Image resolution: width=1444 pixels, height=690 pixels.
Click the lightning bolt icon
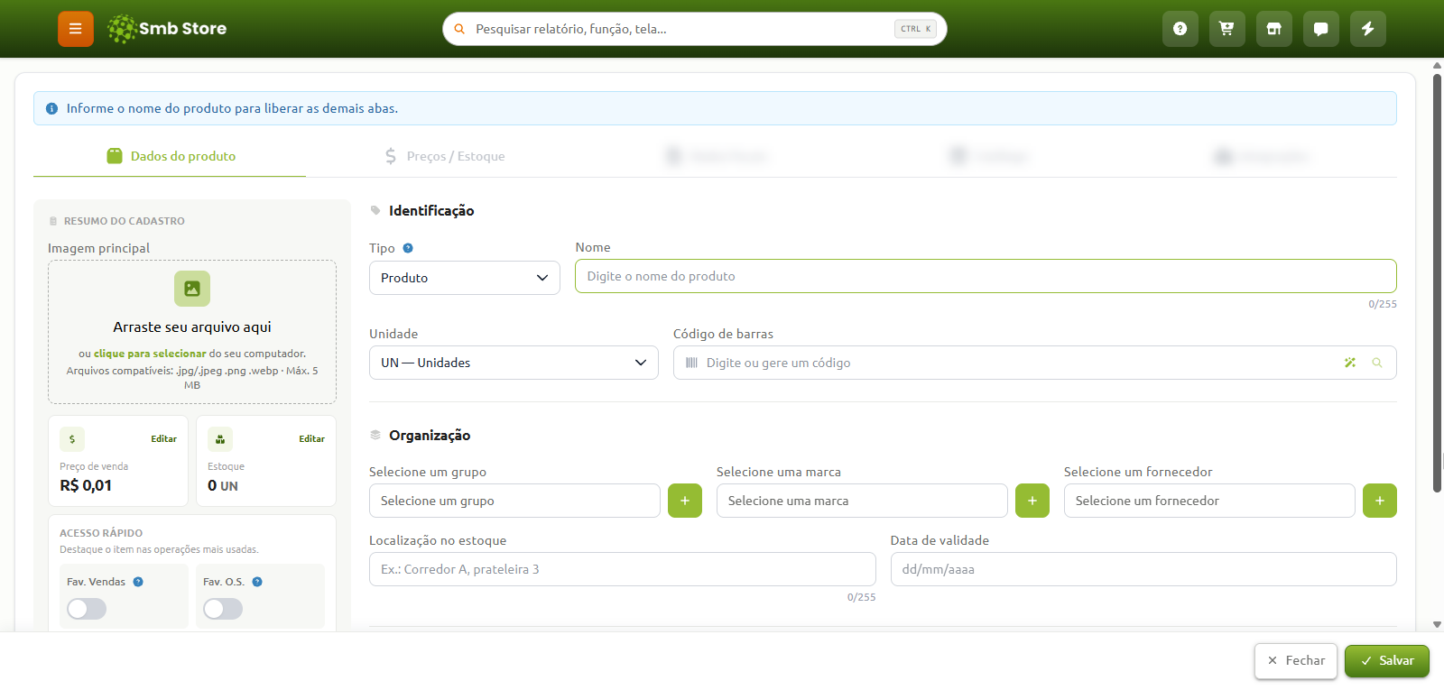[x=1368, y=29]
